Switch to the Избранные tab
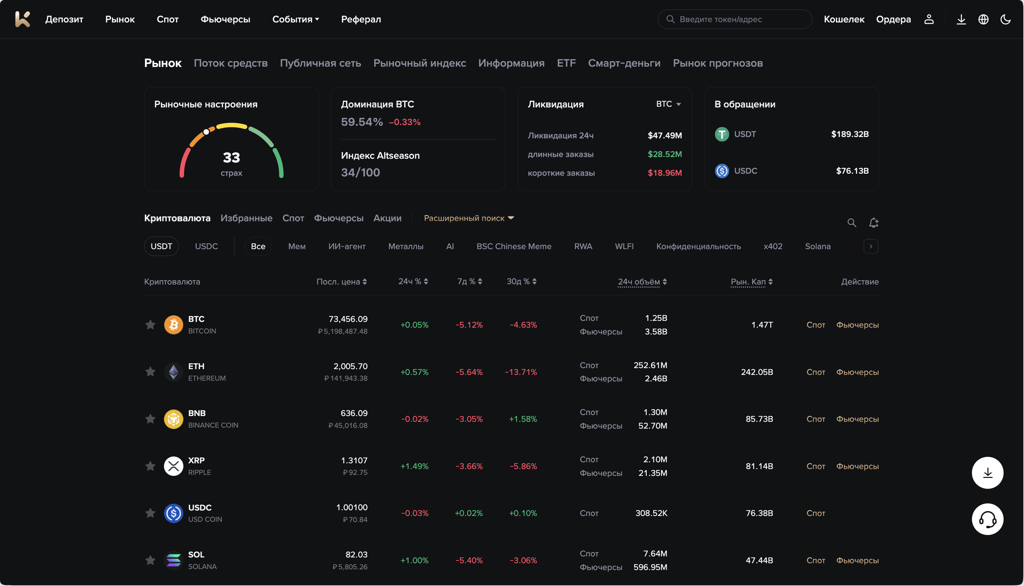The height and width of the screenshot is (586, 1024). [x=247, y=218]
